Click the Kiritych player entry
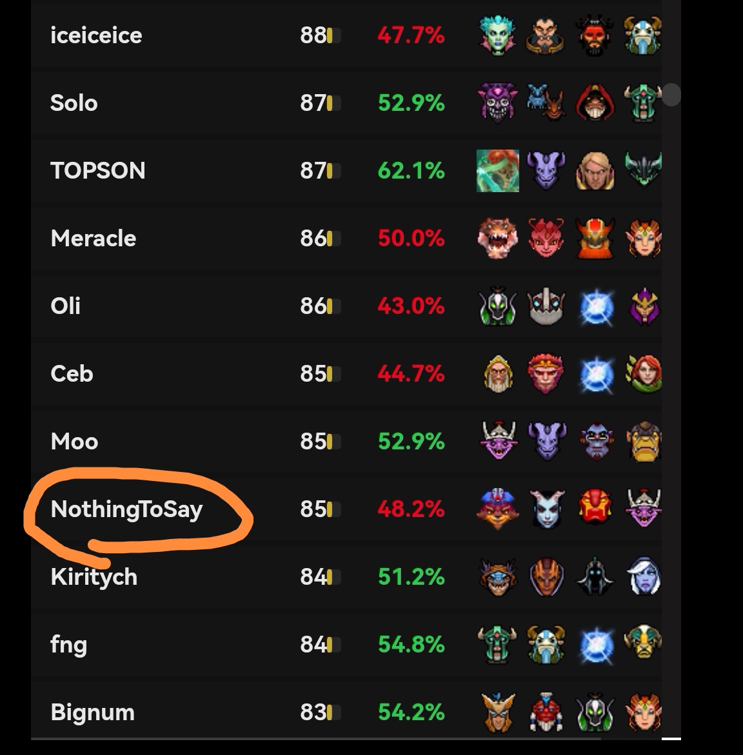The image size is (743, 755). 94,577
